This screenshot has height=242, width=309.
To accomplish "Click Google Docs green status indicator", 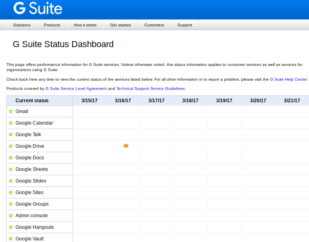I will (x=11, y=158).
